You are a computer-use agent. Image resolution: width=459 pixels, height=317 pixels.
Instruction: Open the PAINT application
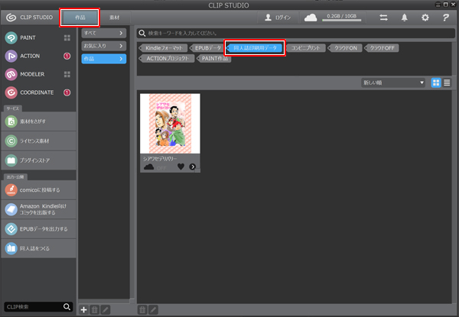[21, 37]
